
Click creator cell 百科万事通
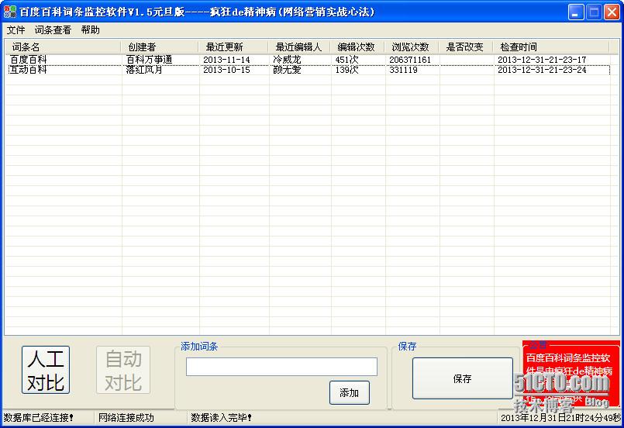[150, 60]
